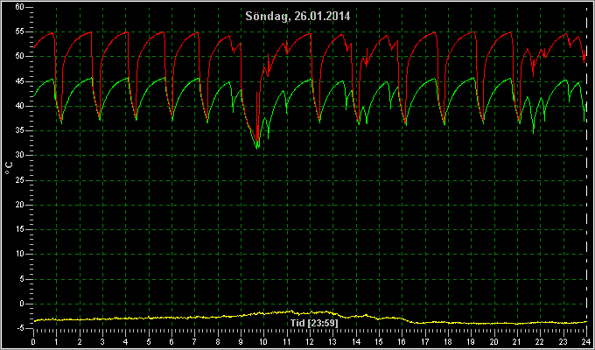This screenshot has height=350, width=595.
Task: Click the 15 hour label on the time axis
Action: coord(379,341)
